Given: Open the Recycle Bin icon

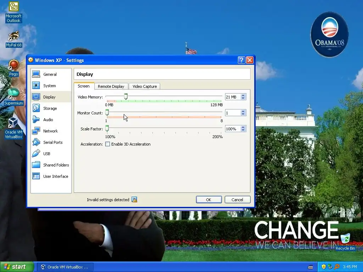Looking at the screenshot, I should pyautogui.click(x=345, y=239).
